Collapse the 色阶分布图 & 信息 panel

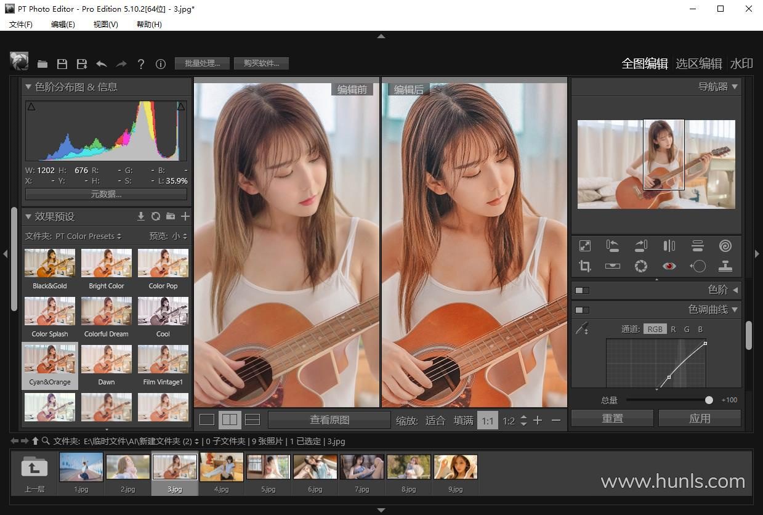(x=28, y=87)
